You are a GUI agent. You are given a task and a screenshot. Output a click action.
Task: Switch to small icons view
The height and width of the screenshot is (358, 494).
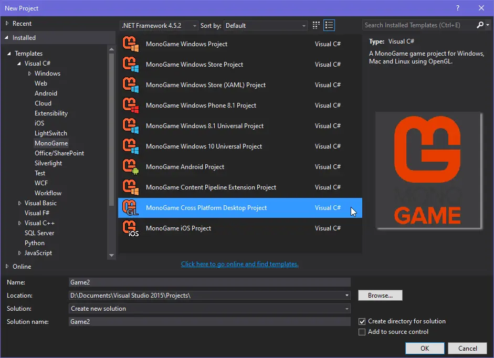316,25
